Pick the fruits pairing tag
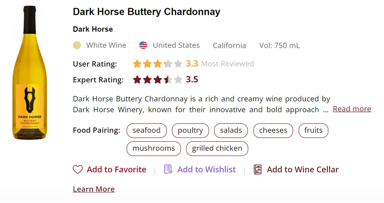Viewport: 384px width, 203px height. [313, 131]
